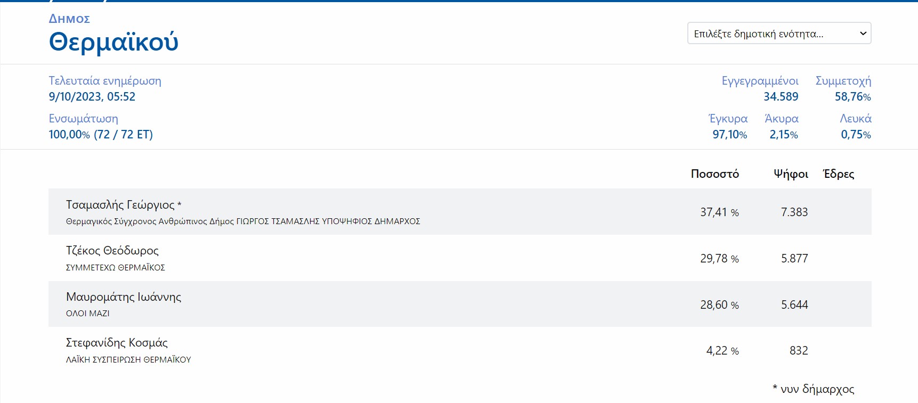Click the Συμμετοχή statistic label
Image resolution: width=918 pixels, height=403 pixels.
[x=843, y=81]
